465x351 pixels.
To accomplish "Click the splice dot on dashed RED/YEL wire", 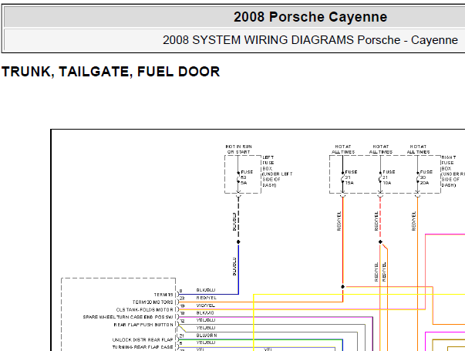I will point(380,241).
